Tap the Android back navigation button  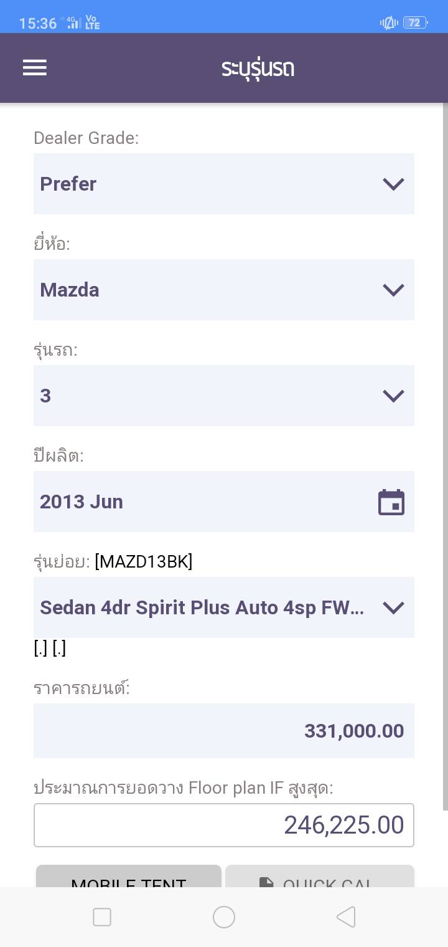[x=346, y=917]
